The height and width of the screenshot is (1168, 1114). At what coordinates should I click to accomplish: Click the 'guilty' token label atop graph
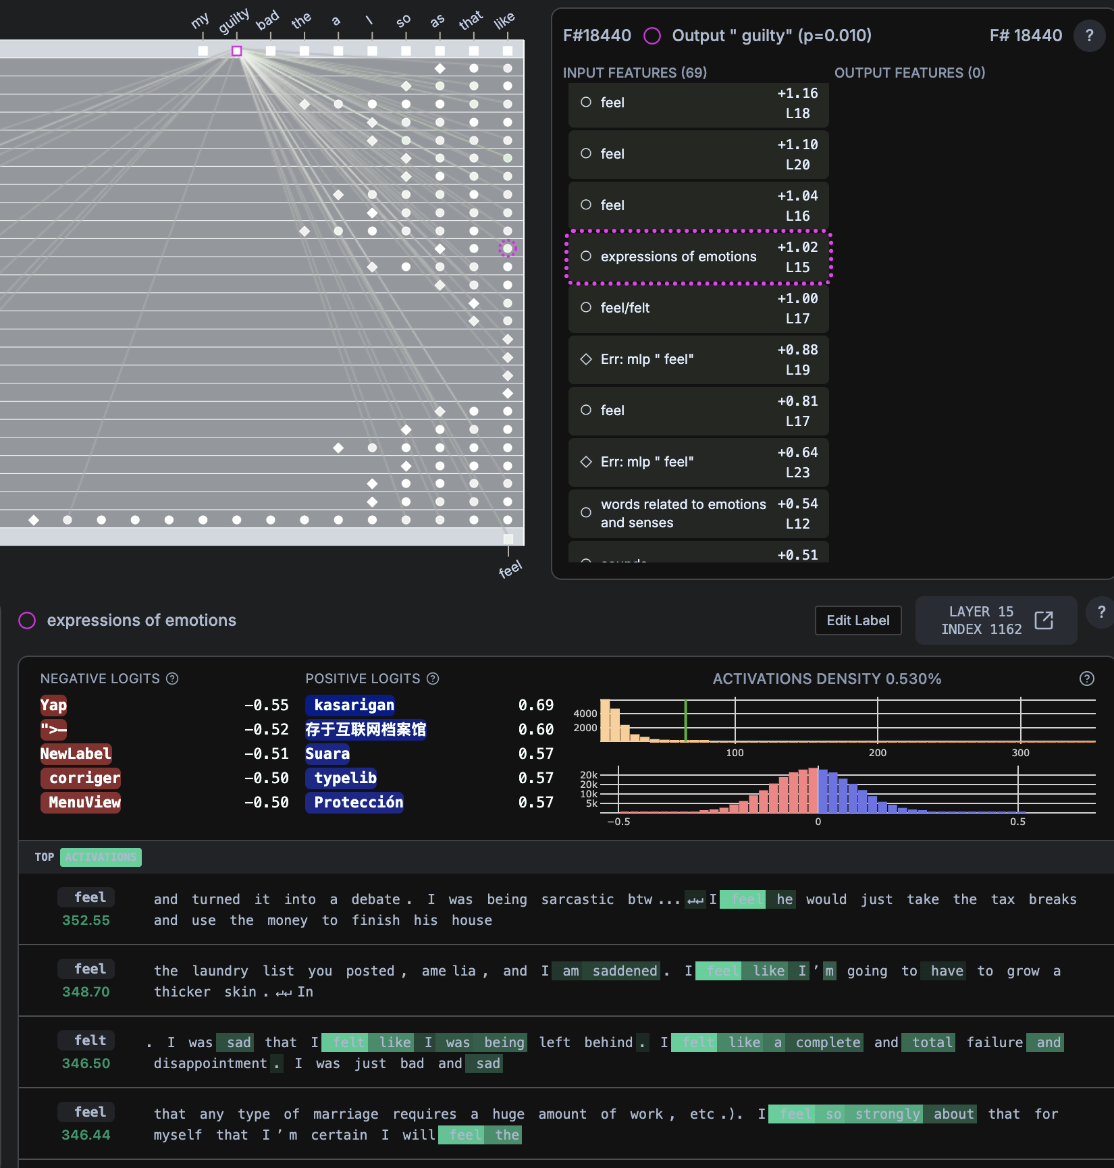[234, 21]
